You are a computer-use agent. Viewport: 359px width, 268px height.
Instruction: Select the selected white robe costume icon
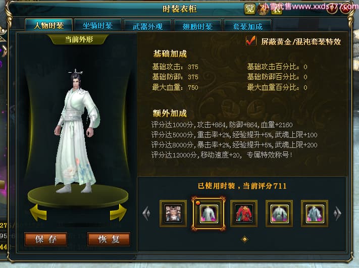pos(209,213)
